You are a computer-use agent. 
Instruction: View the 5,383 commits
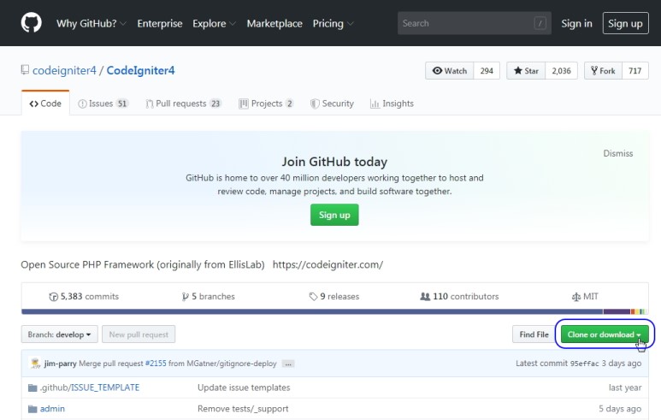[84, 297]
